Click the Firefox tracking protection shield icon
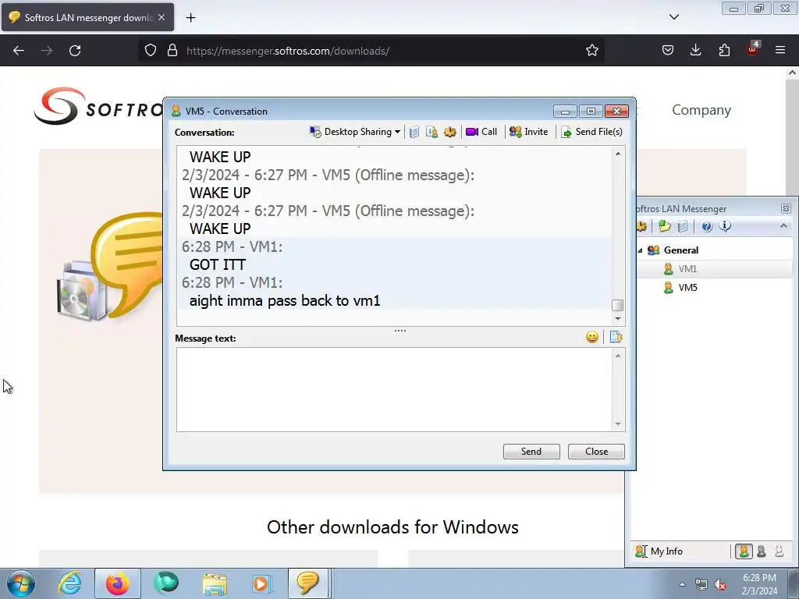The image size is (799, 599). pos(151,51)
